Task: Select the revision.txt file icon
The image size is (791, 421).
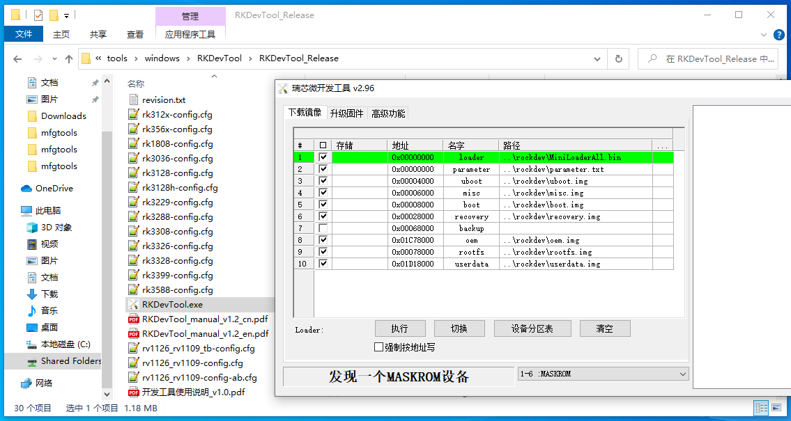Action: 134,100
